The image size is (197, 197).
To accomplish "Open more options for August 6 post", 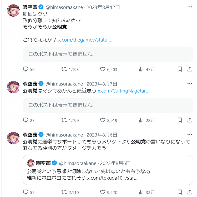I will [x=190, y=135].
